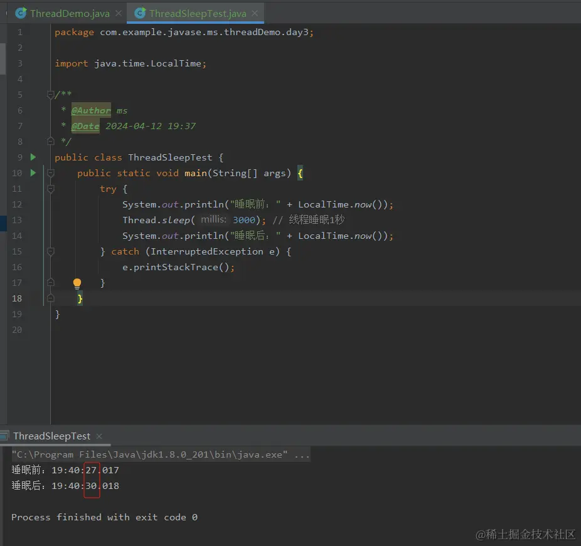Click the fold end marker at line 17
This screenshot has width=581, height=546.
[x=51, y=283]
